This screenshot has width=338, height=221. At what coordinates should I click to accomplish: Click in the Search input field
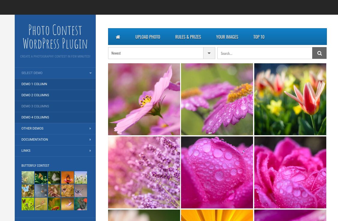[265, 53]
